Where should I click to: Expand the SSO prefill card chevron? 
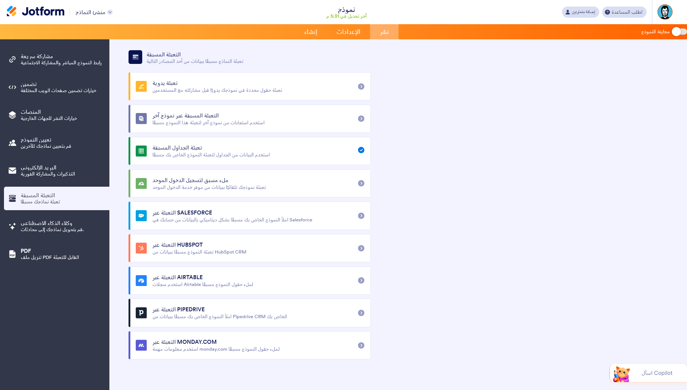[361, 183]
